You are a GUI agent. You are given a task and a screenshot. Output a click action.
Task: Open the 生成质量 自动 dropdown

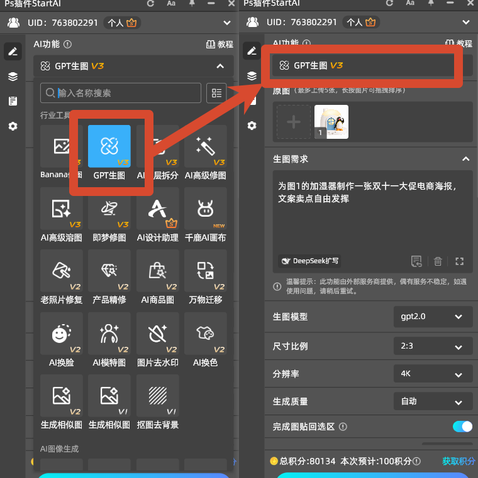click(433, 401)
